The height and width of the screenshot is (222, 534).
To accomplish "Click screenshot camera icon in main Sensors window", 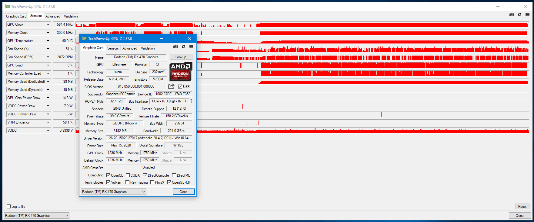I will [512, 14].
